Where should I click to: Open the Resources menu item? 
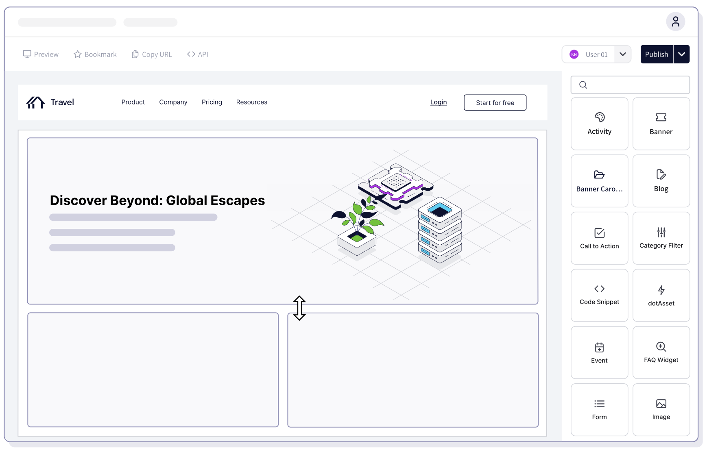click(252, 102)
